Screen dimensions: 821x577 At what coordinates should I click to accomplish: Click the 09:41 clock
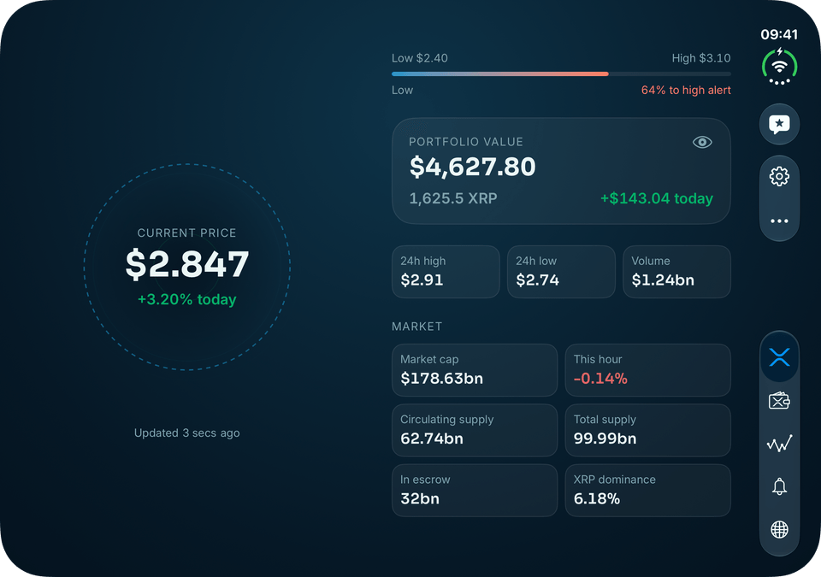pyautogui.click(x=779, y=34)
